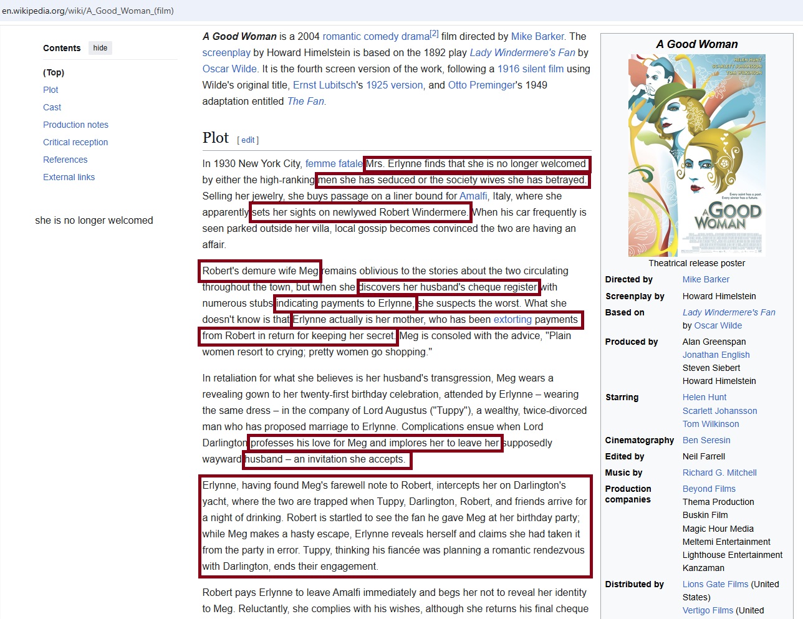Select "Neil Farrell" in the Edited by row
Image resolution: width=803 pixels, height=619 pixels.
(x=704, y=456)
